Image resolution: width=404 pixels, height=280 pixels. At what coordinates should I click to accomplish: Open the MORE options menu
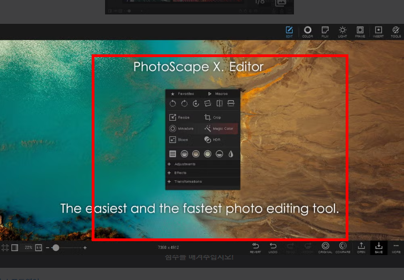(396, 248)
